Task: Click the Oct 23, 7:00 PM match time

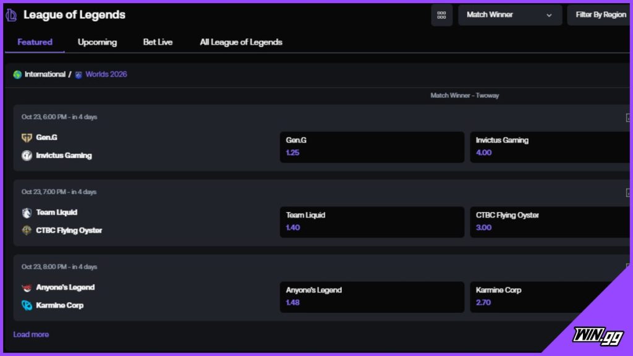Action: [x=59, y=192]
